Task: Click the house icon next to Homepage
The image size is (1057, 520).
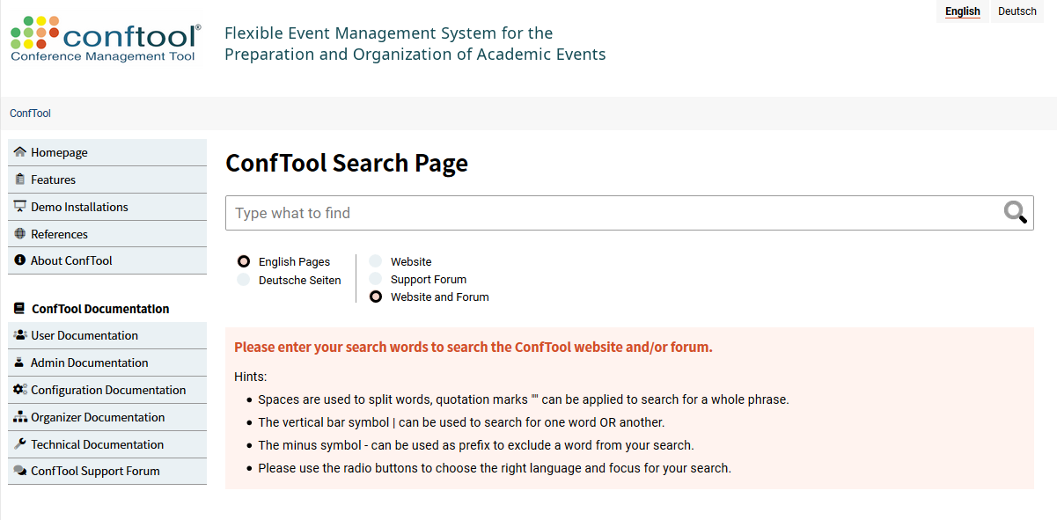Action: [x=20, y=152]
